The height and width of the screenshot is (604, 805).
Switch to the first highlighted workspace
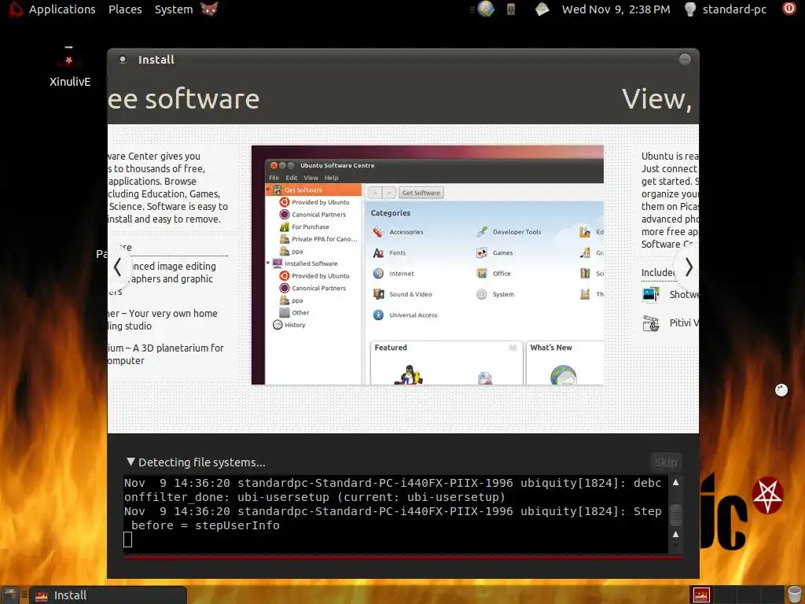701,595
